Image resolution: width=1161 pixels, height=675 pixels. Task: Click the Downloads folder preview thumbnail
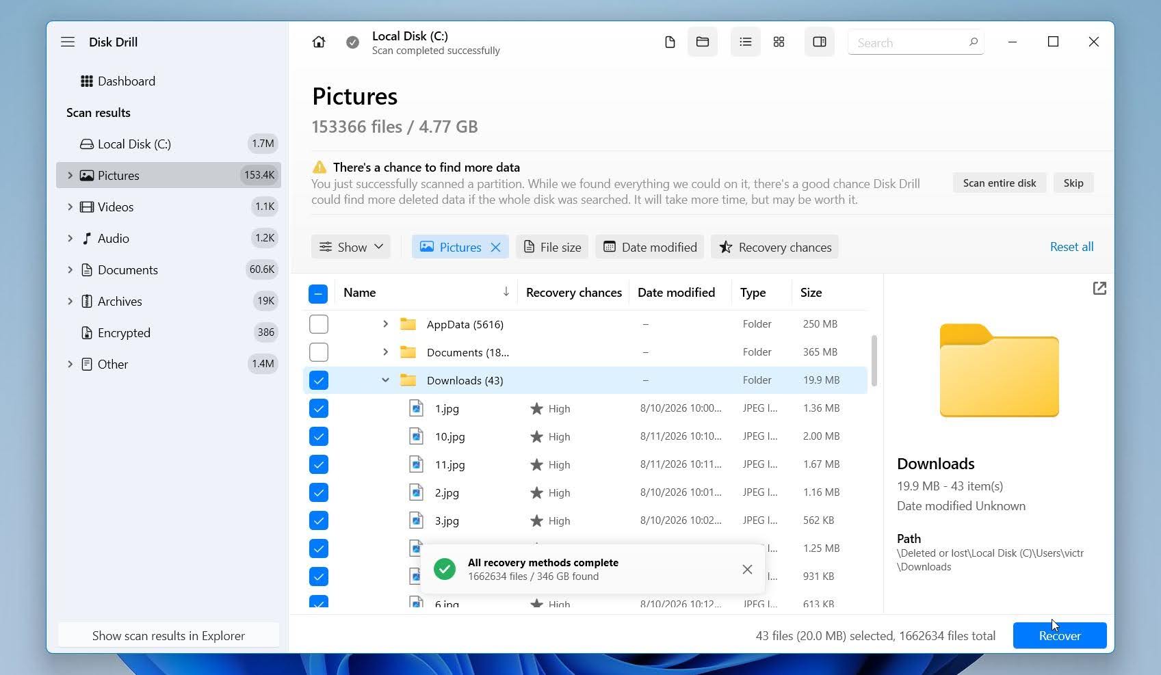pyautogui.click(x=999, y=370)
